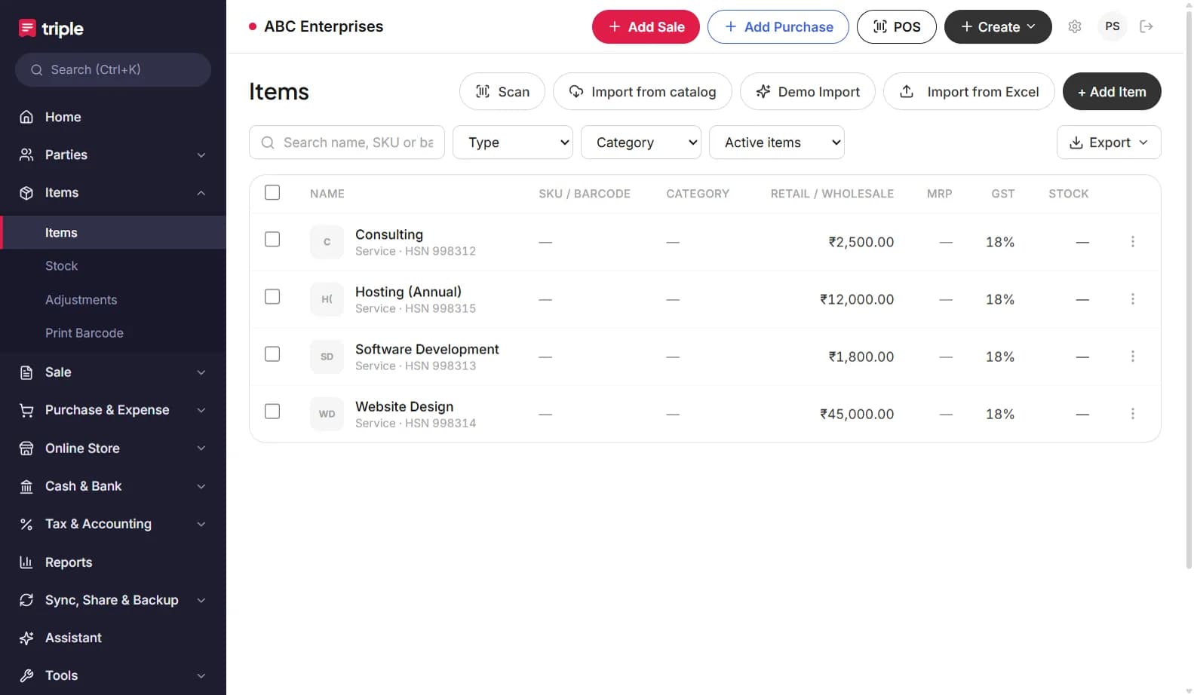The image size is (1194, 695).
Task: Expand the Cash & Bank chevron
Action: [x=201, y=486]
